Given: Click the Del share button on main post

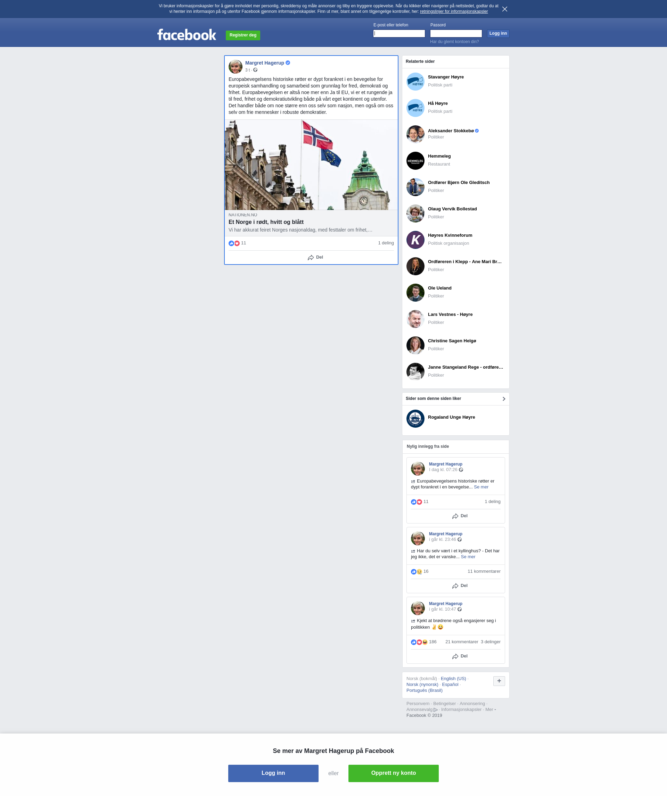Looking at the screenshot, I should [x=315, y=257].
